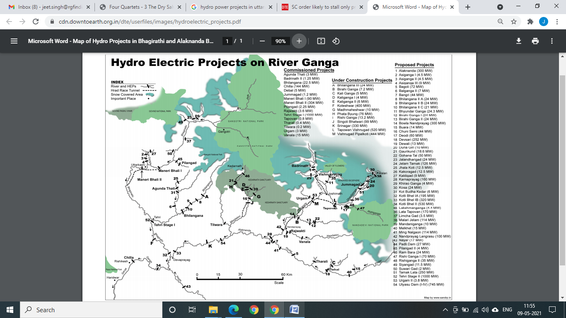This screenshot has height=318, width=566.
Task: Print the PDF document
Action: 535,41
